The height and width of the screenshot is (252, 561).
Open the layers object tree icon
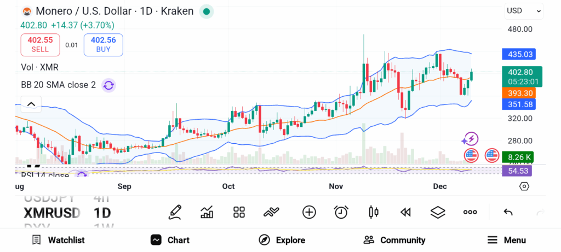click(438, 212)
